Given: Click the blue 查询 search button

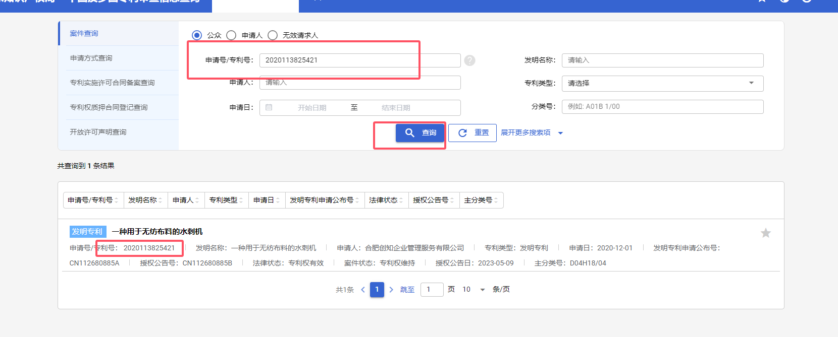Looking at the screenshot, I should click(420, 132).
